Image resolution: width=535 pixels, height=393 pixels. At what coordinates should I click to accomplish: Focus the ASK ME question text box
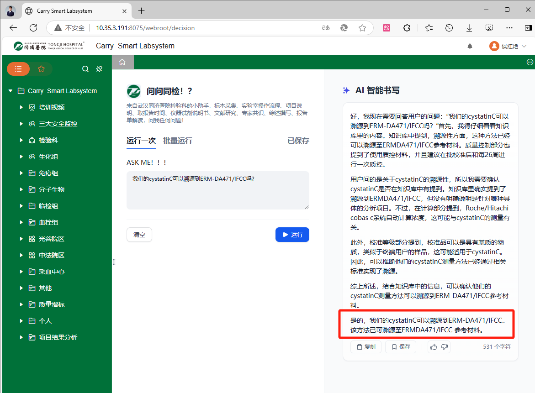click(x=217, y=190)
